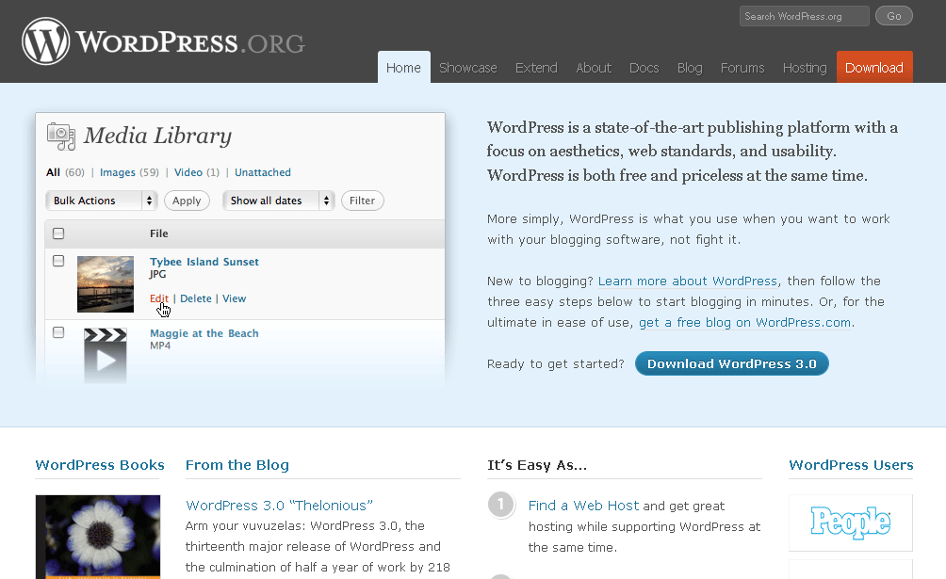
Task: Click the "JPG" file type label
Action: tap(158, 274)
